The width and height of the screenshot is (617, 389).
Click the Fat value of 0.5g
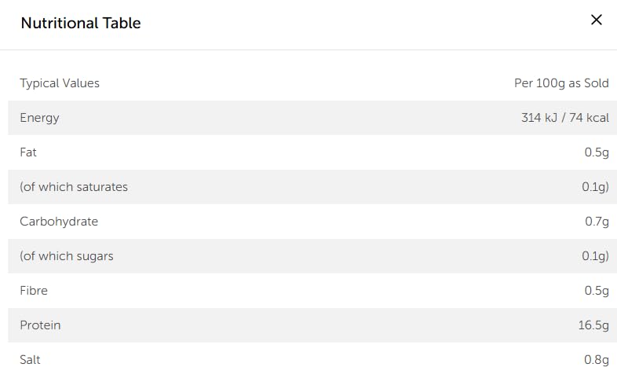(597, 152)
